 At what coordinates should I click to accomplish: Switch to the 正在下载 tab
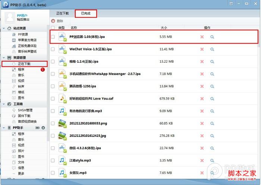pyautogui.click(x=62, y=13)
